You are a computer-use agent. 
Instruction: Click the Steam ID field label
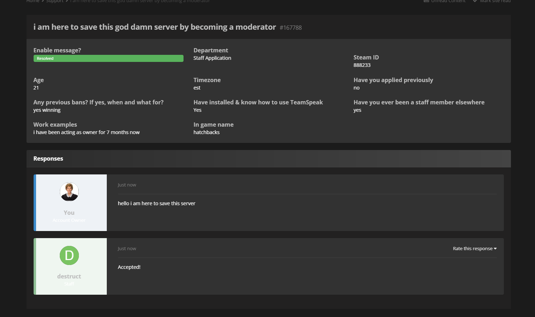[x=366, y=57]
